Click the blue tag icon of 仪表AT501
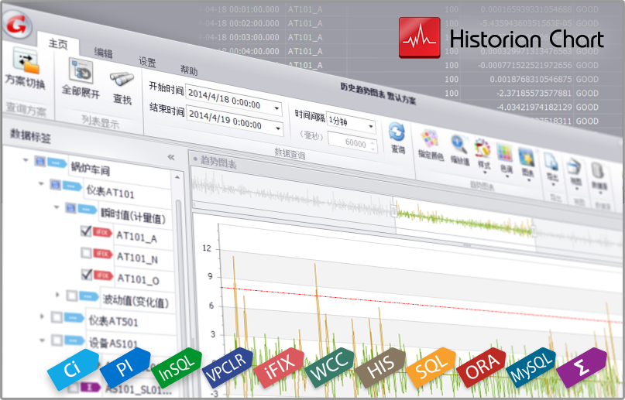Screen dimensions: 625x400 coord(74,318)
